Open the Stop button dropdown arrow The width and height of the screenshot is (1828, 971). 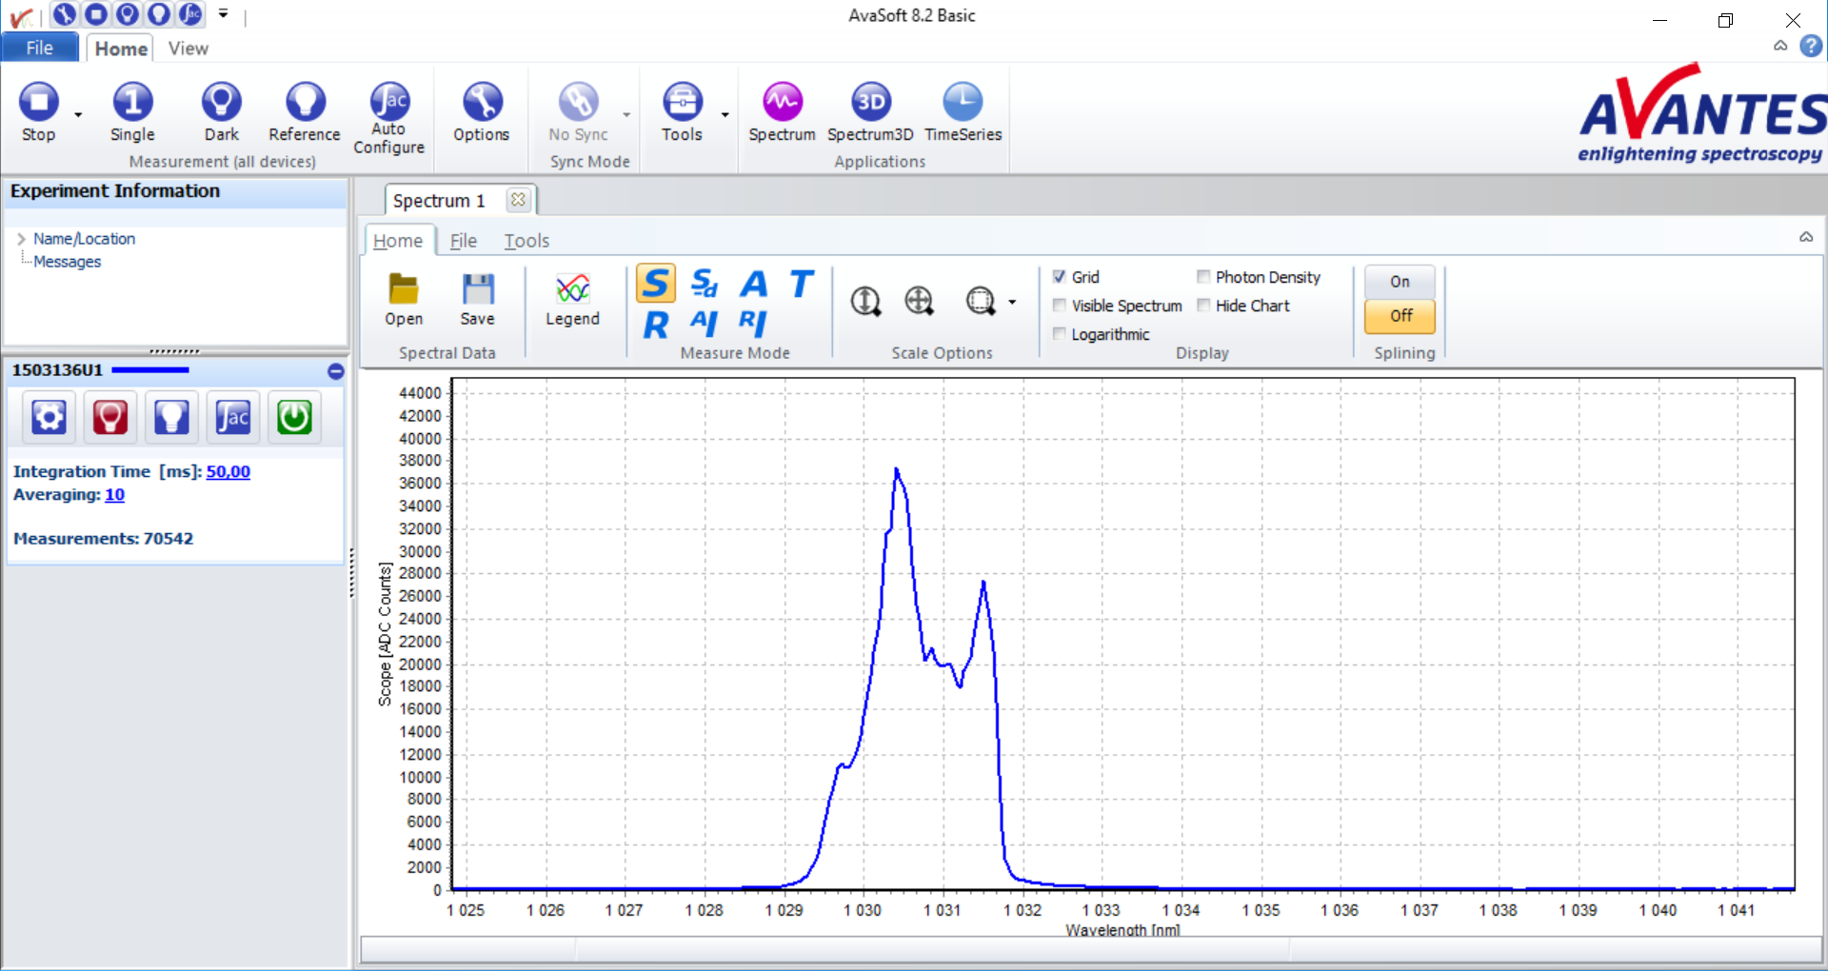[78, 115]
